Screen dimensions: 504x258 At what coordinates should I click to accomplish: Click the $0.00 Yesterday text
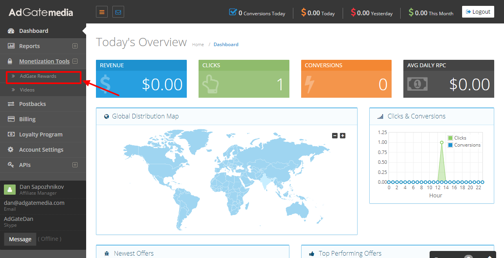[x=375, y=13]
